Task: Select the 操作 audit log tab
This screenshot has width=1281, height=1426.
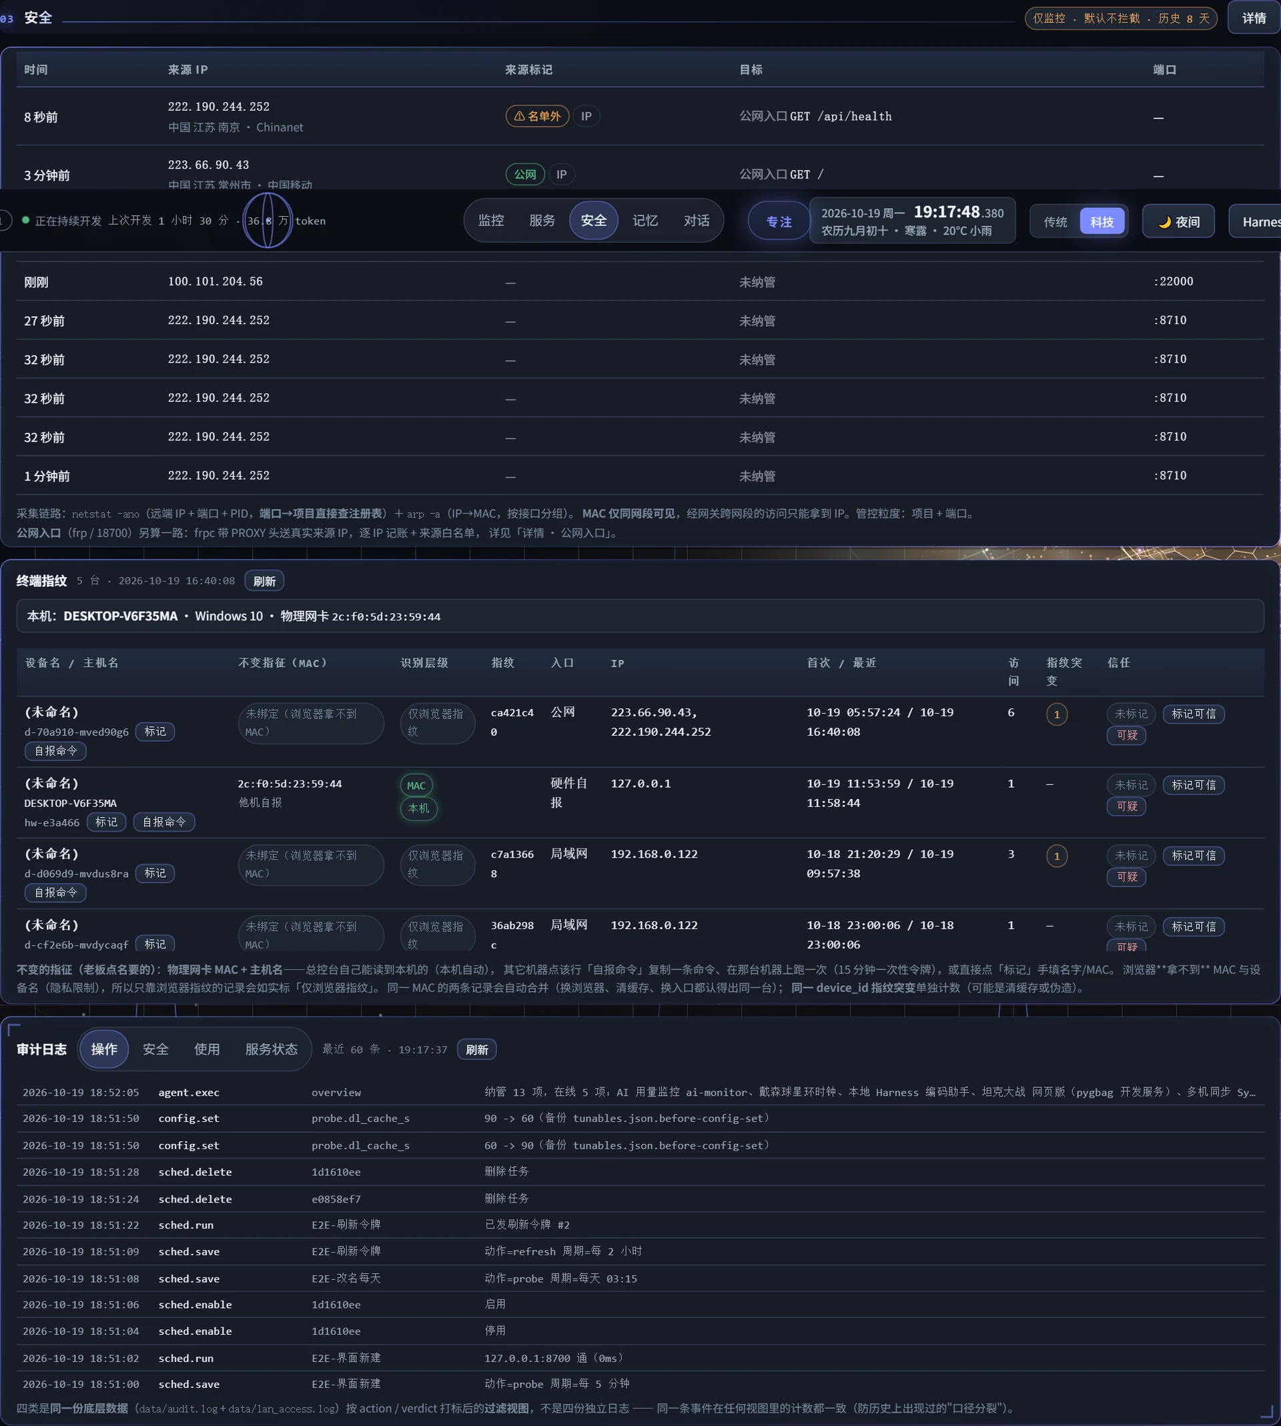Action: 104,1050
